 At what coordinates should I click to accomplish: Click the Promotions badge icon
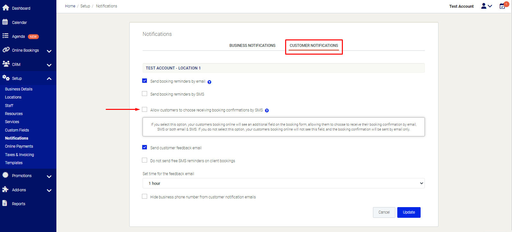pos(6,175)
